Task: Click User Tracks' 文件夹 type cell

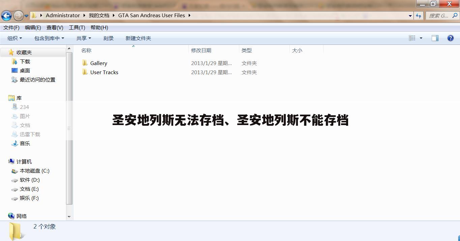Action: (249, 72)
